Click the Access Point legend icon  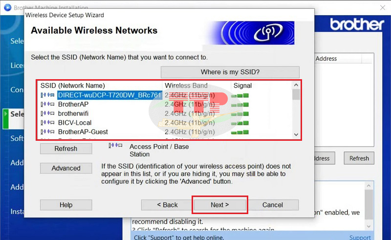pos(115,146)
